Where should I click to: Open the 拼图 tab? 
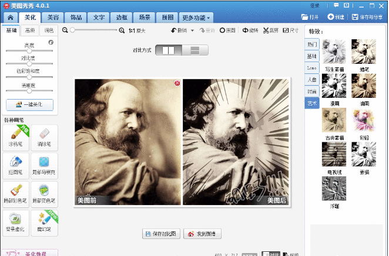[x=167, y=18]
